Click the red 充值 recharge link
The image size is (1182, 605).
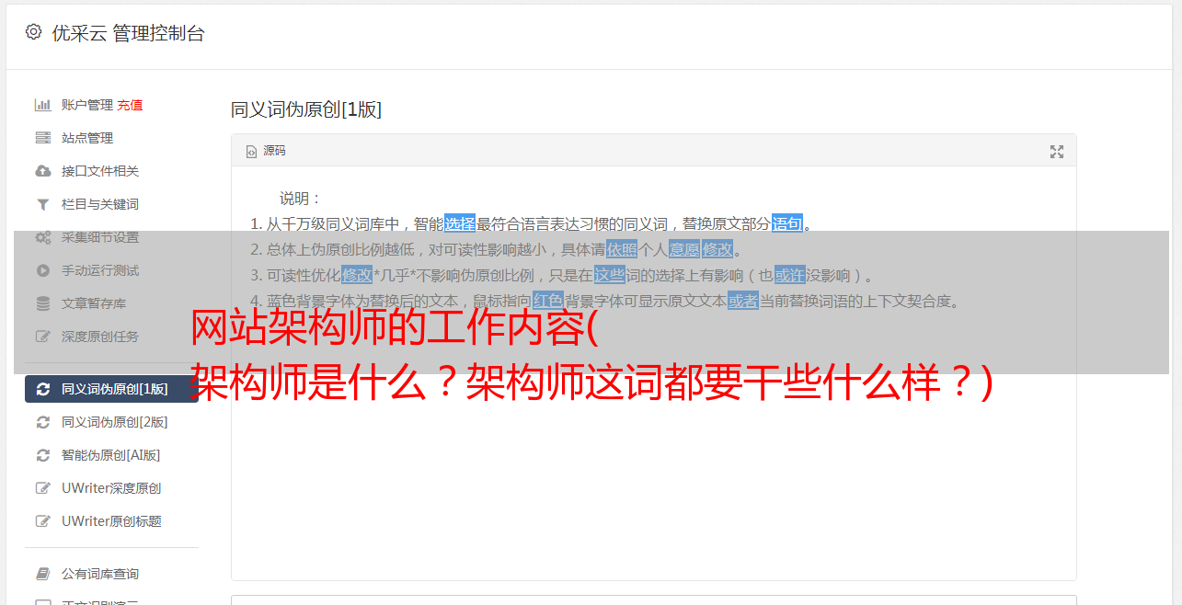(130, 105)
